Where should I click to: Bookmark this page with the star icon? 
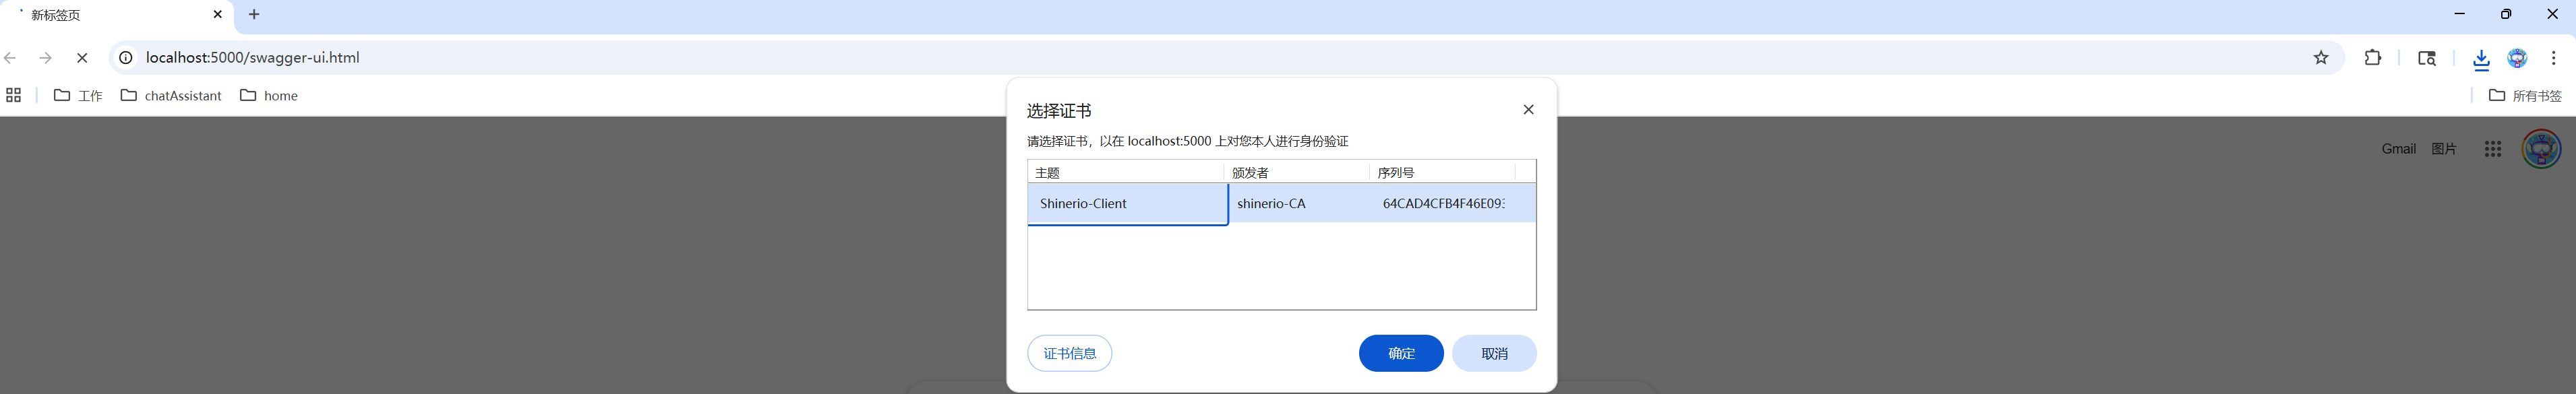click(2321, 58)
